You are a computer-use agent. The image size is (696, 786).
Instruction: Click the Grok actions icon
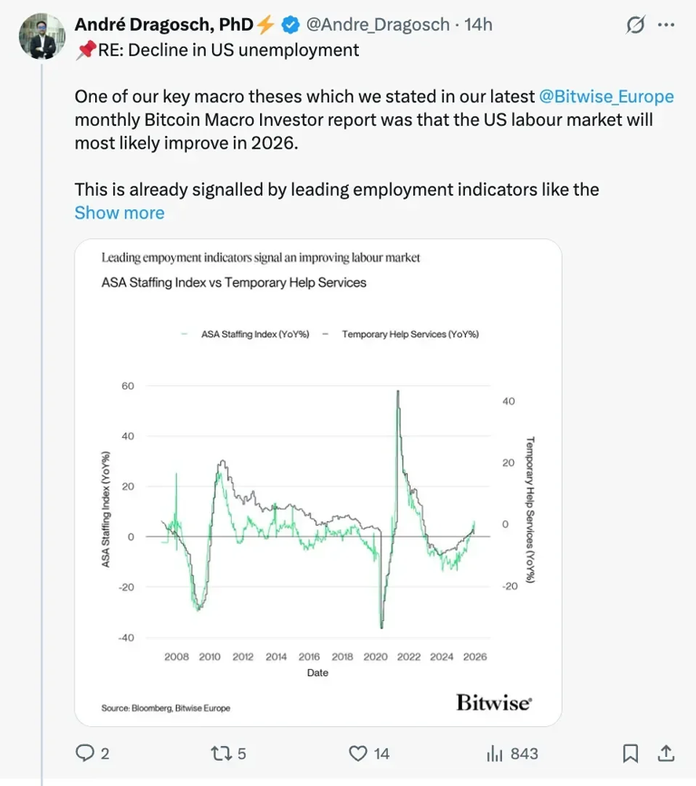633,25
